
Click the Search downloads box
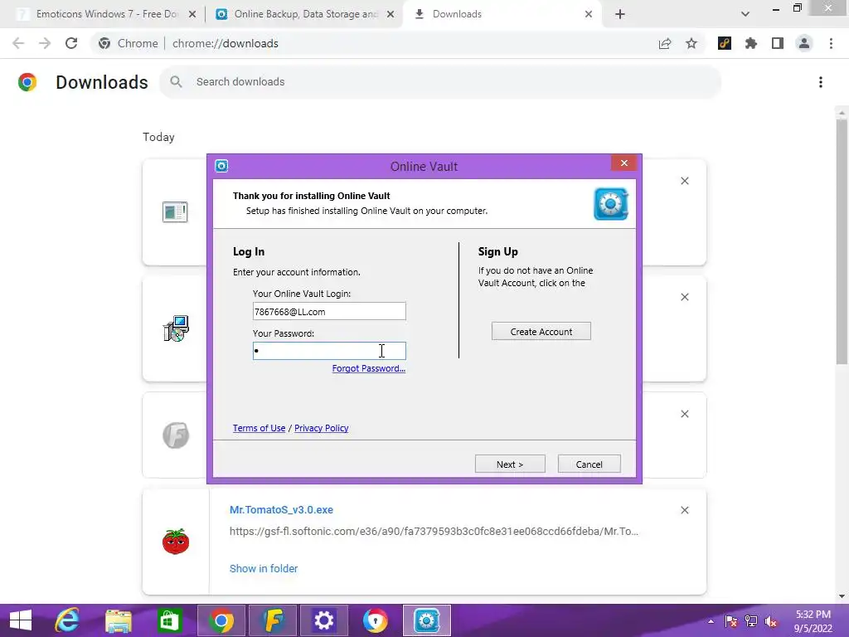439,82
